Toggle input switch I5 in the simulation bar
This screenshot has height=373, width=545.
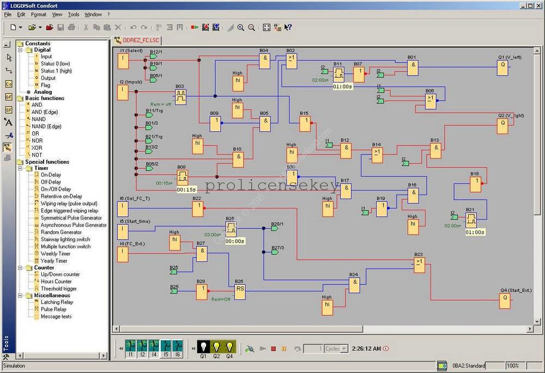(x=166, y=347)
